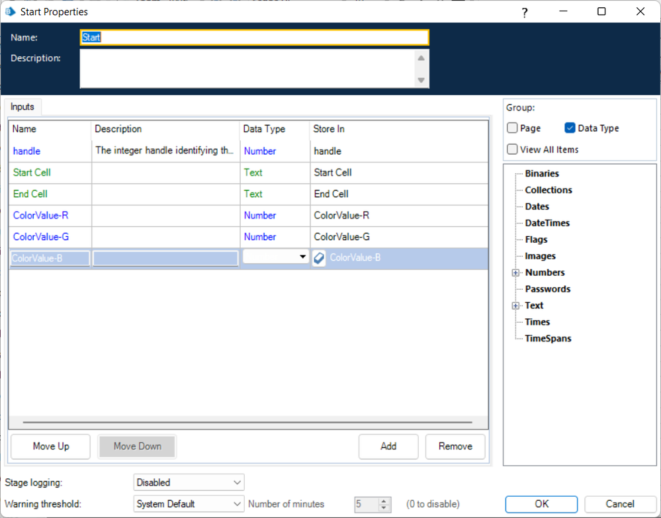Image resolution: width=661 pixels, height=518 pixels.
Task: Click the horizontal scrollbar in inputs list
Action: click(247, 421)
